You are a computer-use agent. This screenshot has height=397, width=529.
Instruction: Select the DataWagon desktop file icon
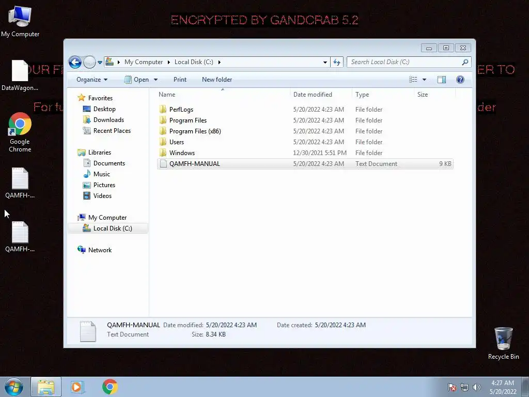pyautogui.click(x=20, y=75)
